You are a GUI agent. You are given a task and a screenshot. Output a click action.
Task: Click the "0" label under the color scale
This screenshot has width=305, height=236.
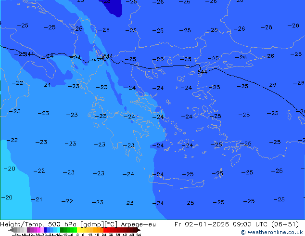coord(77,235)
